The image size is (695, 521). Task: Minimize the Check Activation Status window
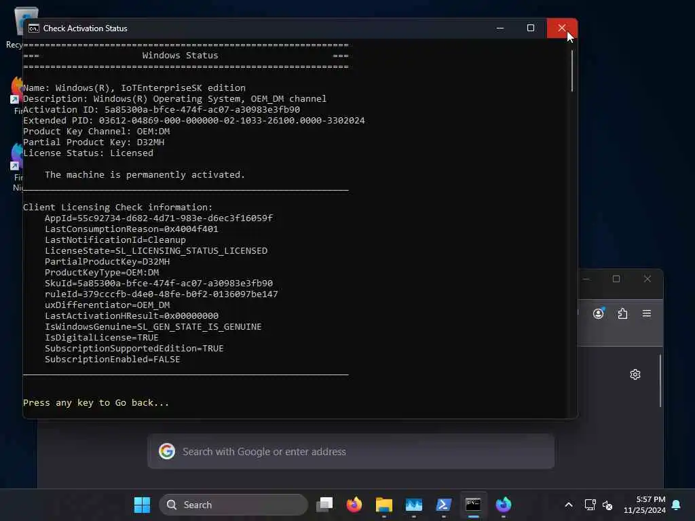pos(500,28)
